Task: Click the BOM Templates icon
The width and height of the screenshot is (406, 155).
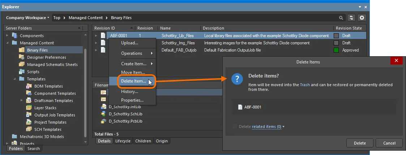Action: tap(29, 86)
